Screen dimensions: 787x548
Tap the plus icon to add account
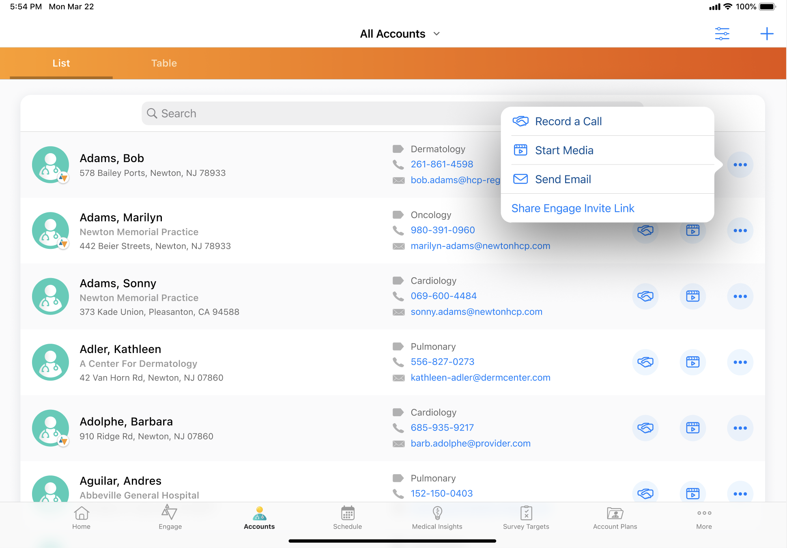(766, 34)
